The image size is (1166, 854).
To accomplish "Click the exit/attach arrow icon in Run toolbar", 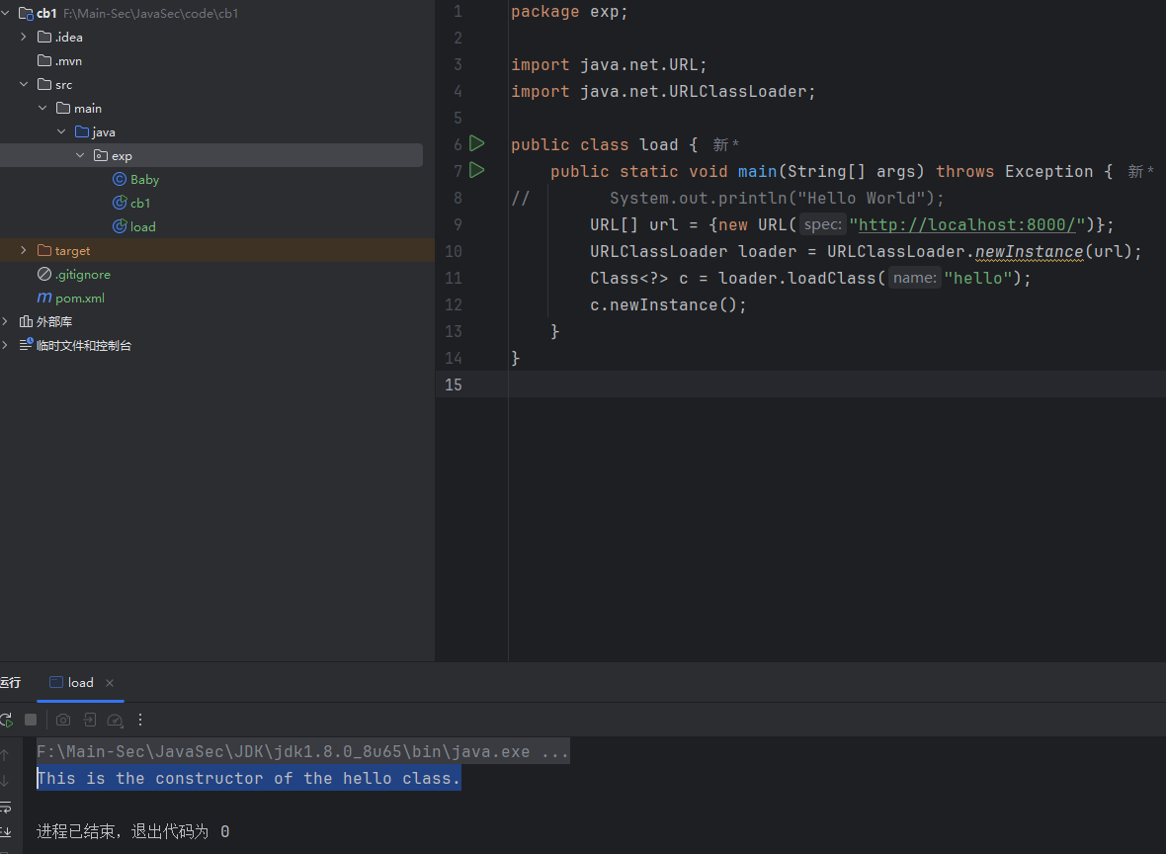I will click(x=89, y=720).
